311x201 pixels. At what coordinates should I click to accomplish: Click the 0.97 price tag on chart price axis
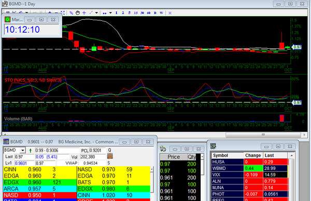point(296,47)
